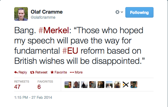Image resolution: width=168 pixels, height=107 pixels.
Task: Click the black X logo avatar
Action: (126, 85)
